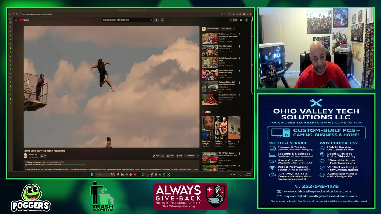Expand the description with ...more
Image resolution: width=381 pixels, height=214 pixels.
[196, 169]
